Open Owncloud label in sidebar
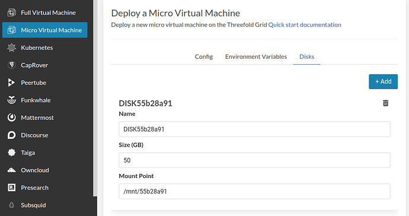The width and height of the screenshot is (409, 216). pos(35,170)
